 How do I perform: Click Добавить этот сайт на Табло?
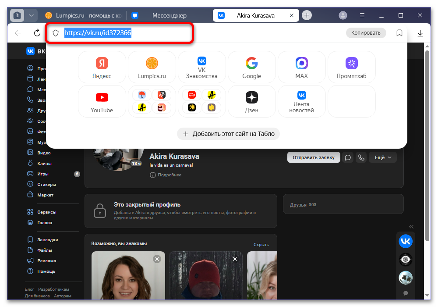[x=228, y=134]
